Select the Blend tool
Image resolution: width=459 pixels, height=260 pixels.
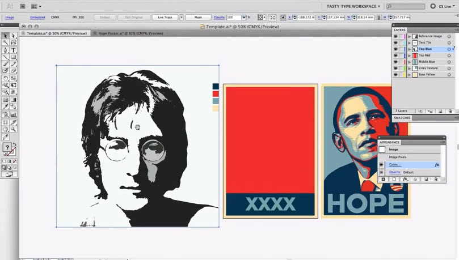tap(13, 106)
